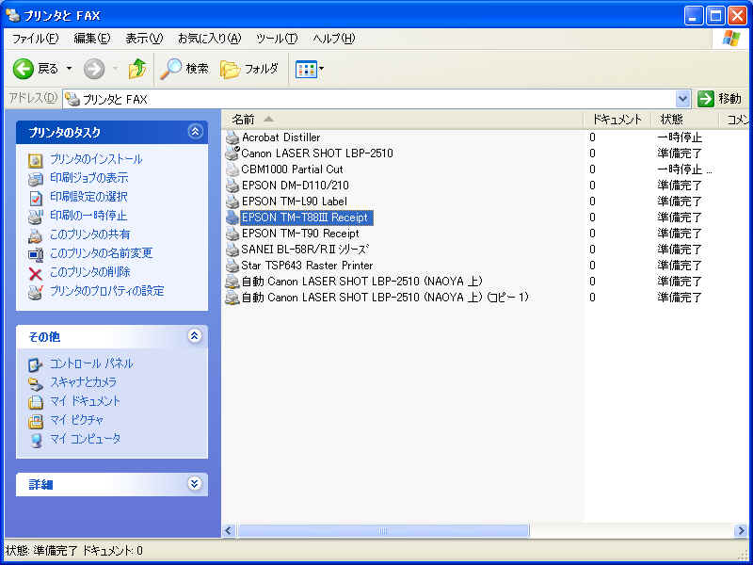Click the EPSON TM-L90 Label printer icon

[x=232, y=202]
